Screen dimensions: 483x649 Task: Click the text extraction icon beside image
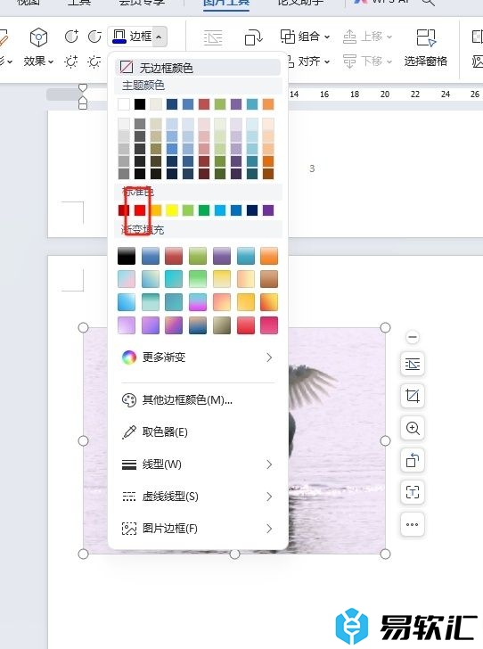click(x=413, y=492)
